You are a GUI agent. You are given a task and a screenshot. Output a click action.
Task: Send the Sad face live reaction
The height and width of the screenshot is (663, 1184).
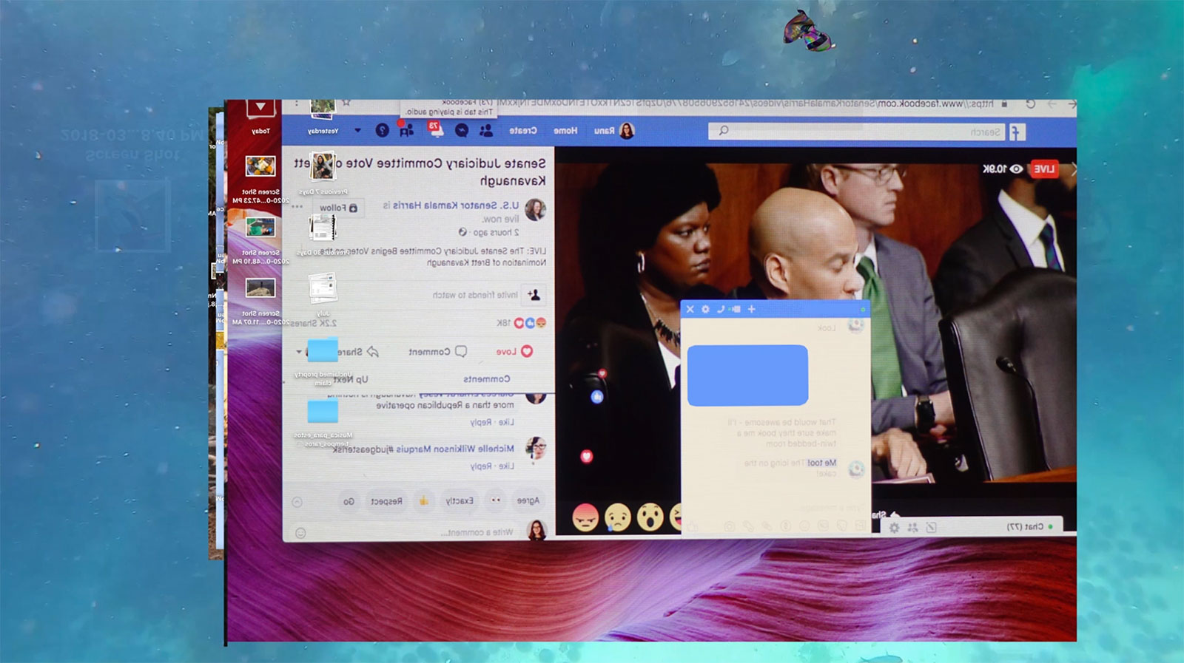pyautogui.click(x=617, y=517)
